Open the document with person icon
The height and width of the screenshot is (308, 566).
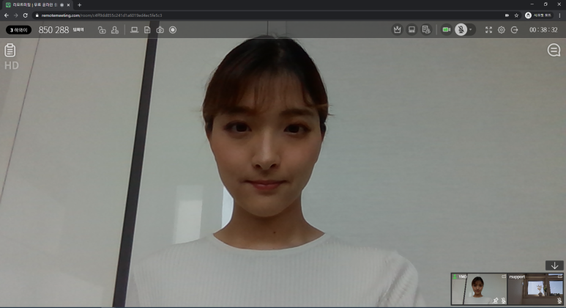pyautogui.click(x=426, y=29)
